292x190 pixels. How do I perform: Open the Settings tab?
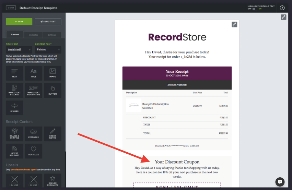coord(52,35)
